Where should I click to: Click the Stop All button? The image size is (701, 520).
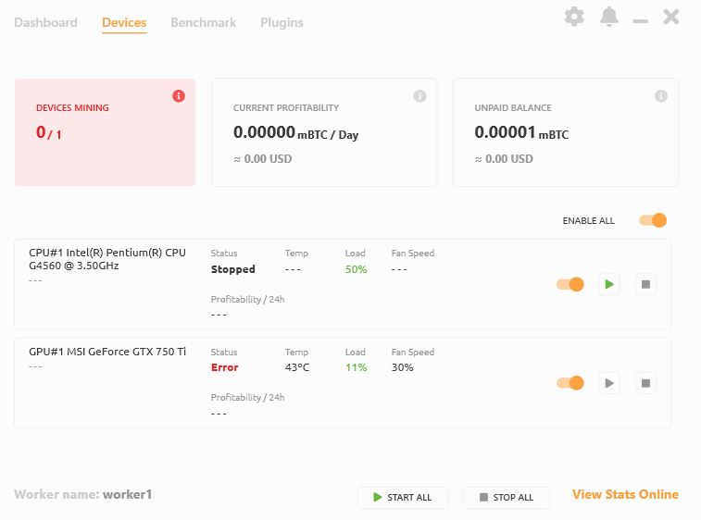[507, 497]
